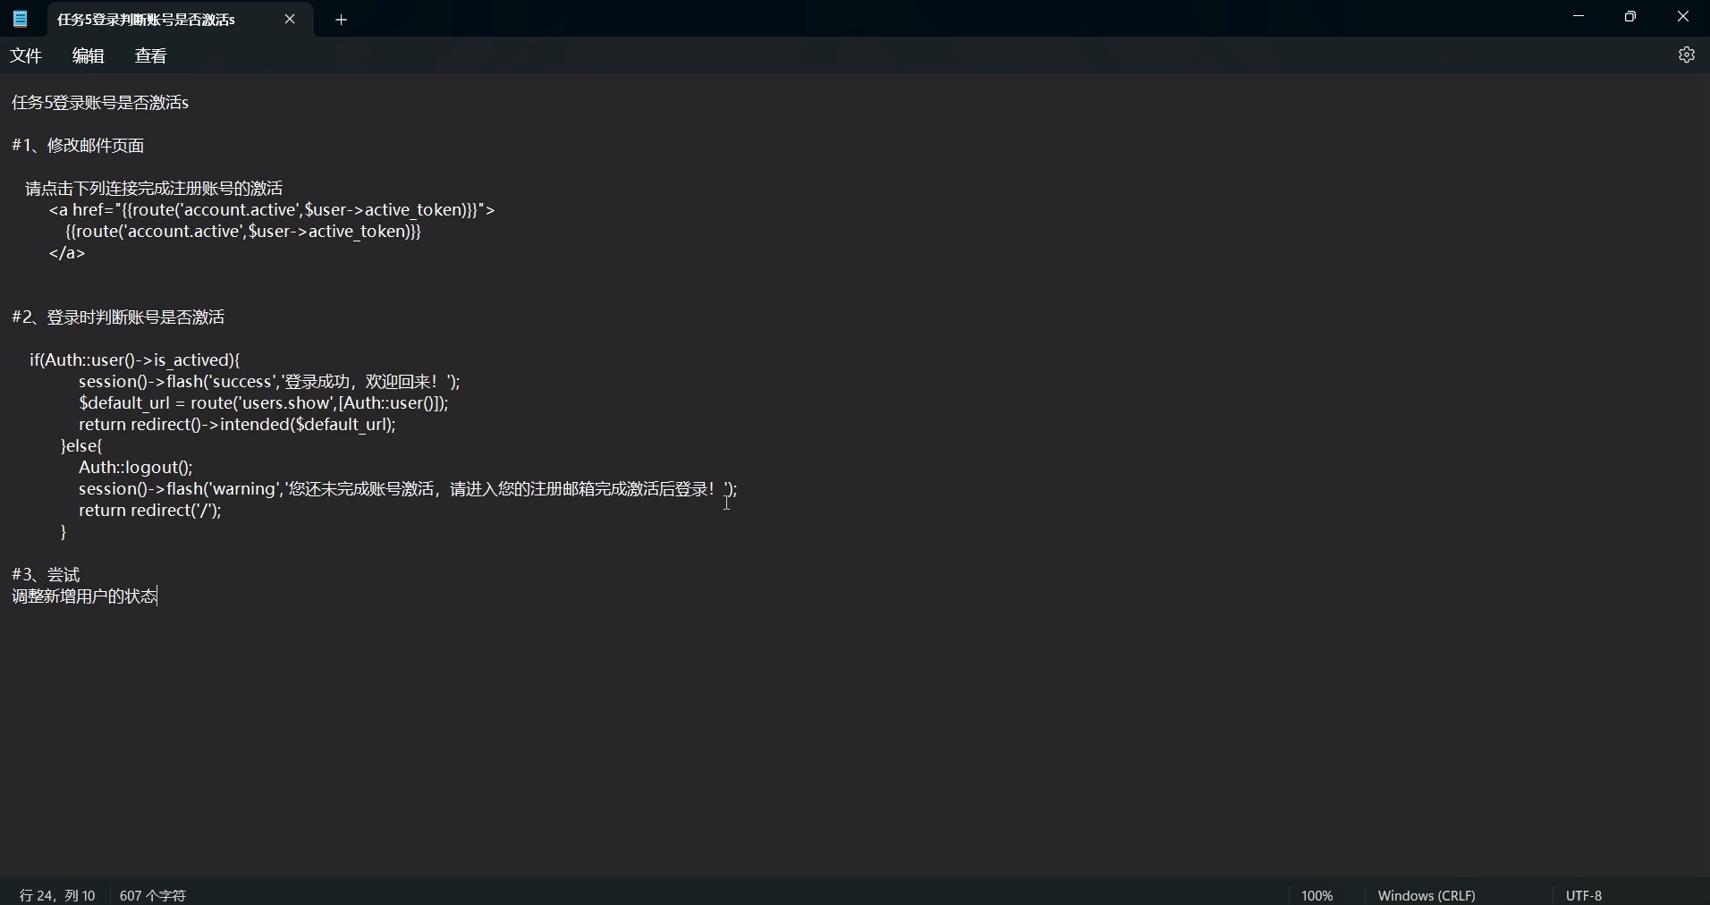The height and width of the screenshot is (905, 1710).
Task: Place cursor on heading 任务5登录账号是否激活
Action: click(99, 102)
